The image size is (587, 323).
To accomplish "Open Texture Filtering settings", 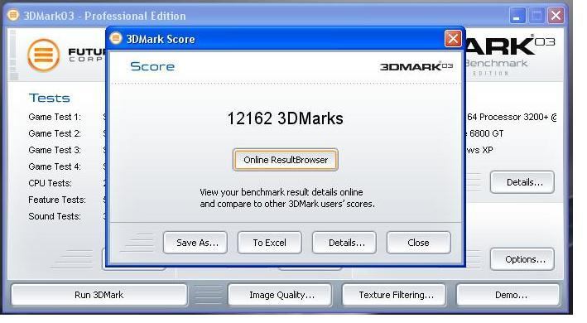I will [394, 295].
